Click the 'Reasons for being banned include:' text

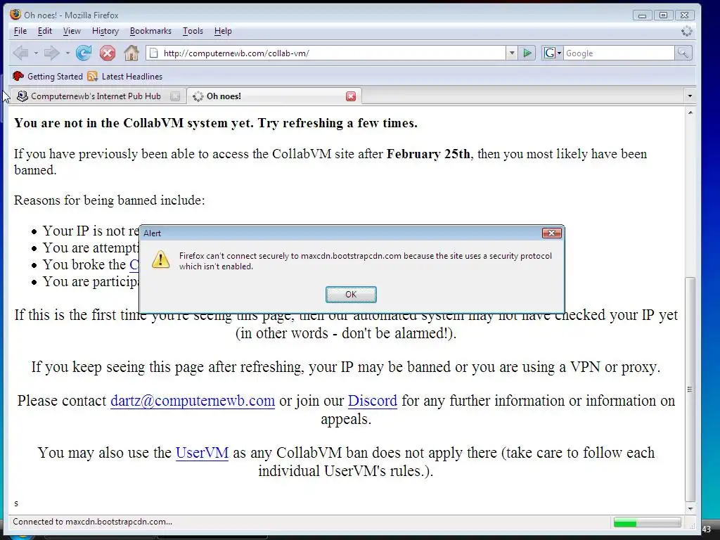pyautogui.click(x=109, y=200)
